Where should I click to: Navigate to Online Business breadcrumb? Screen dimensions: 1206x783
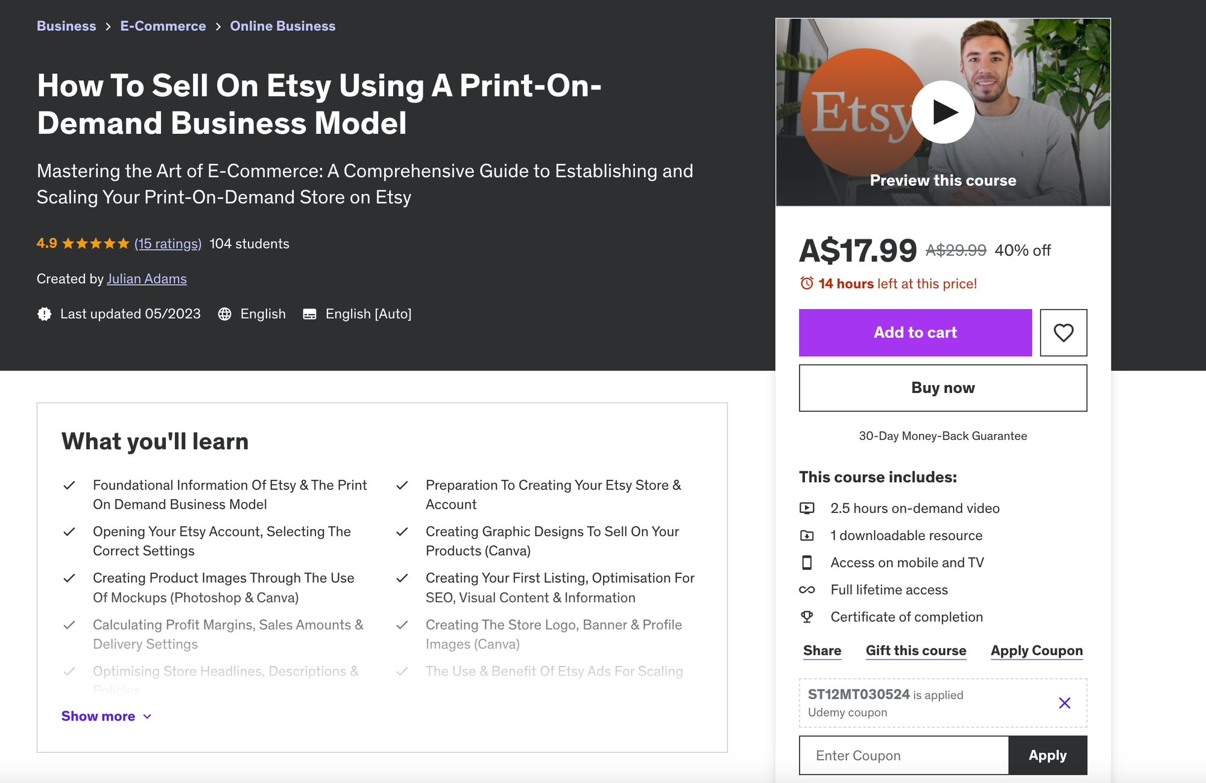[282, 26]
